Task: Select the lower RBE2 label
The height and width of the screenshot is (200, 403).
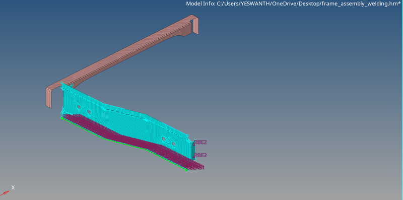Action: pos(200,155)
